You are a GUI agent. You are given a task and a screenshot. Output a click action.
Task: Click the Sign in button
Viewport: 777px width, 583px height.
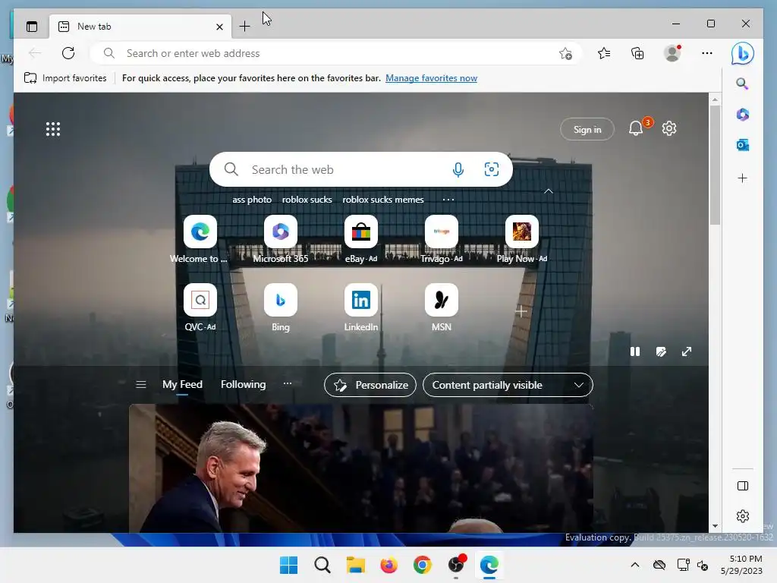pyautogui.click(x=587, y=129)
